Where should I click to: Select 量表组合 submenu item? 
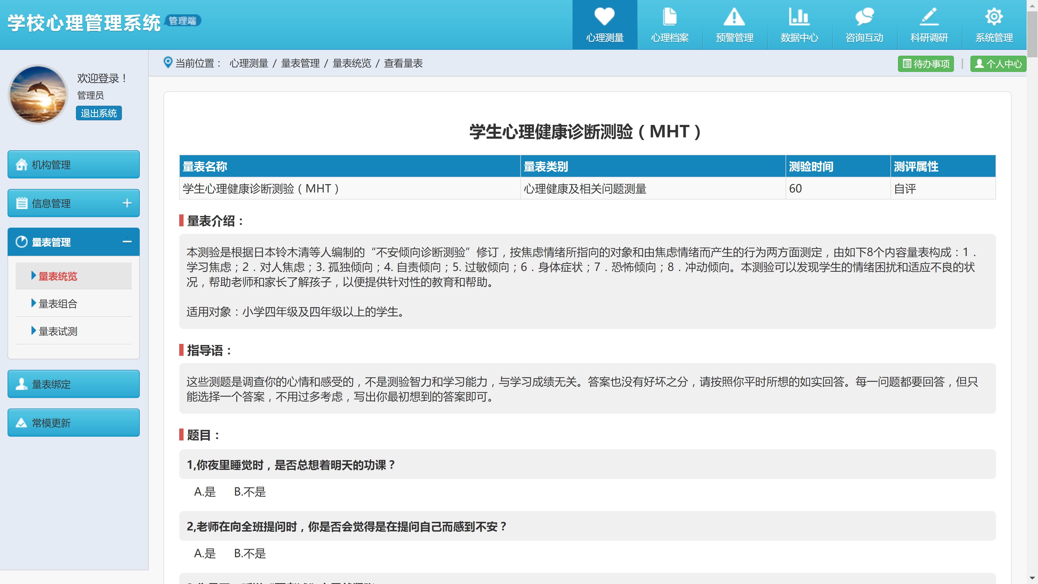pos(58,303)
